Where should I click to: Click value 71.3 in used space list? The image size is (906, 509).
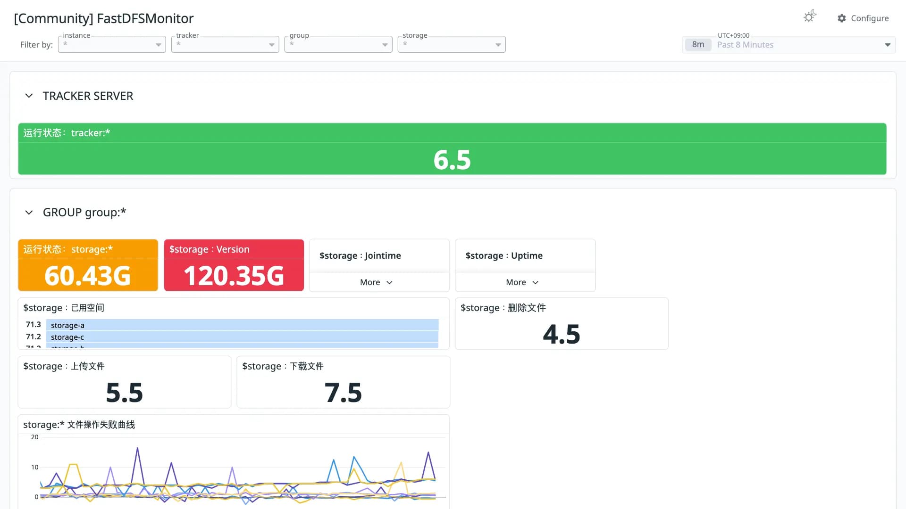pyautogui.click(x=33, y=325)
